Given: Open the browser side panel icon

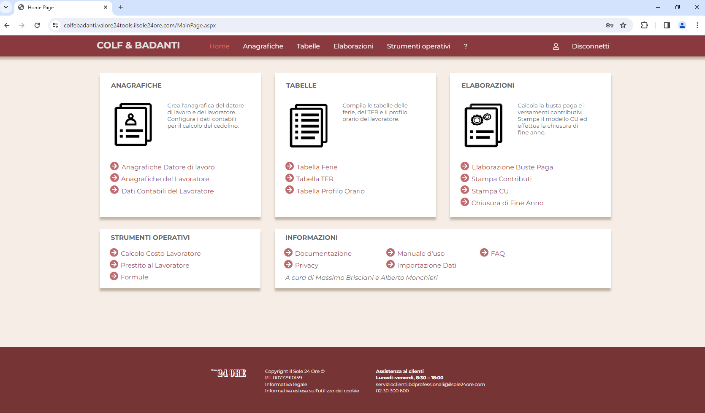Looking at the screenshot, I should [667, 25].
